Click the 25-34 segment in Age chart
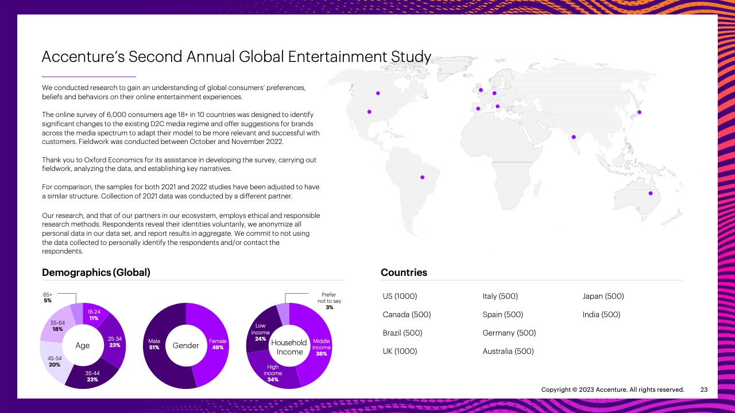The image size is (735, 413). (x=114, y=342)
